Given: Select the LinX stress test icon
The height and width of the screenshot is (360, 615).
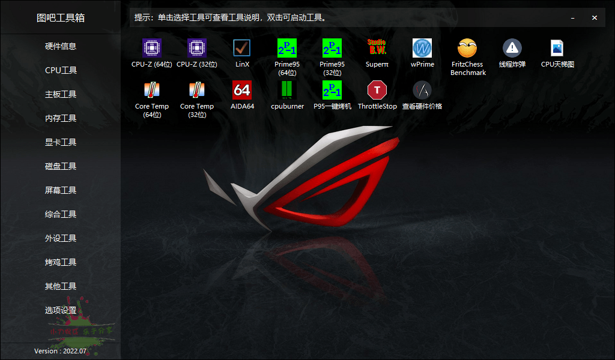Looking at the screenshot, I should (x=242, y=48).
